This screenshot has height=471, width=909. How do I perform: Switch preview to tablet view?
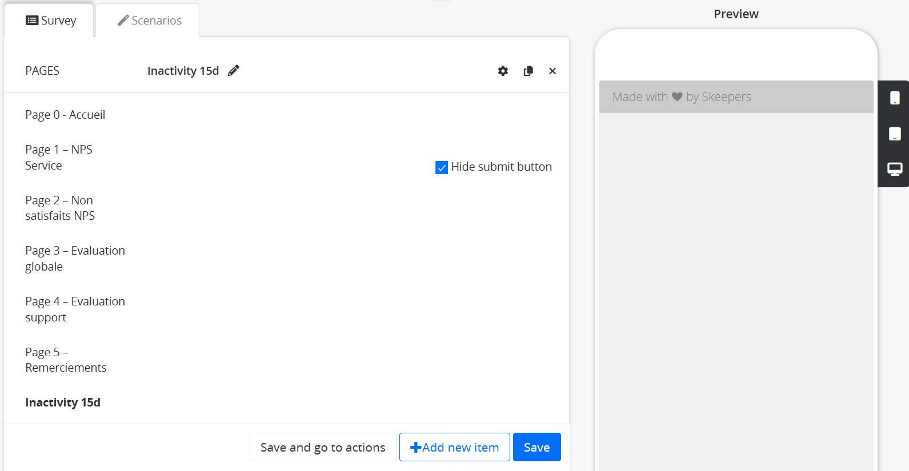(x=895, y=134)
